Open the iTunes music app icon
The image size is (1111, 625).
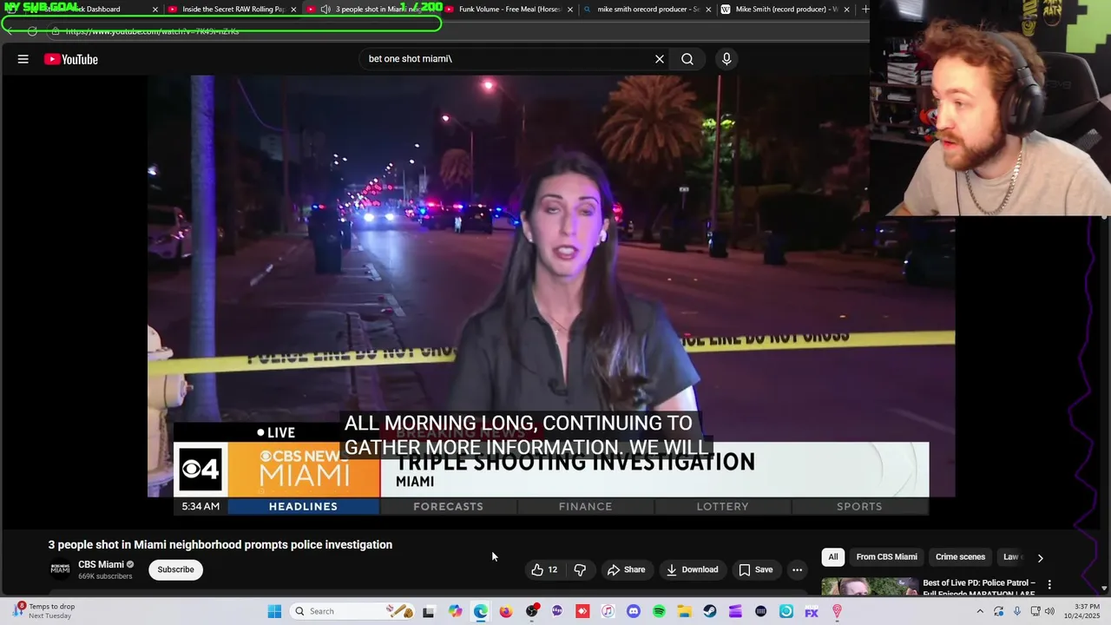608,611
